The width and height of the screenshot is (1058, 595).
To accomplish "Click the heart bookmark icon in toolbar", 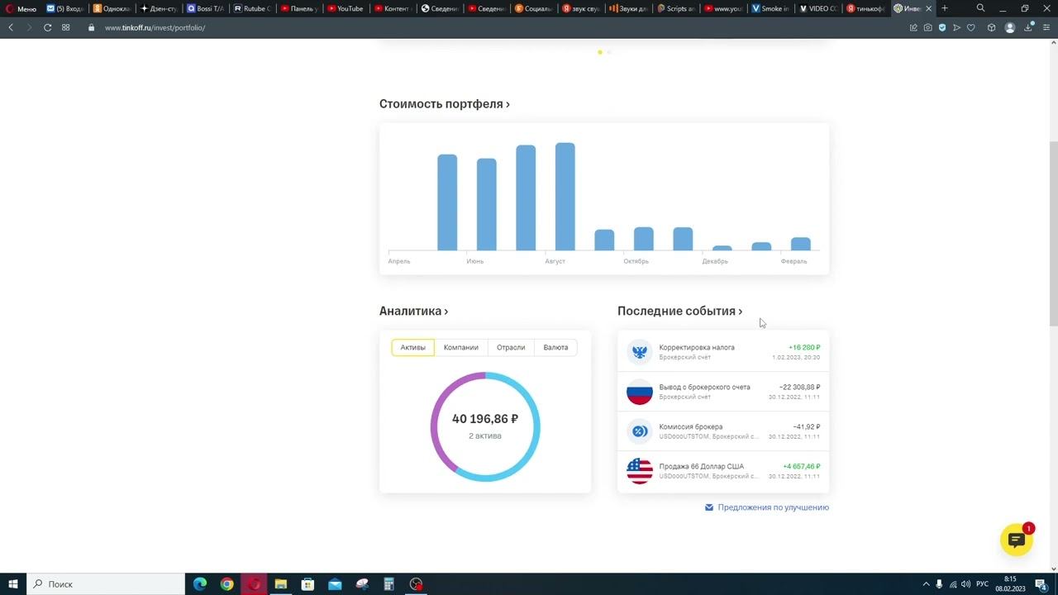I will point(971,27).
